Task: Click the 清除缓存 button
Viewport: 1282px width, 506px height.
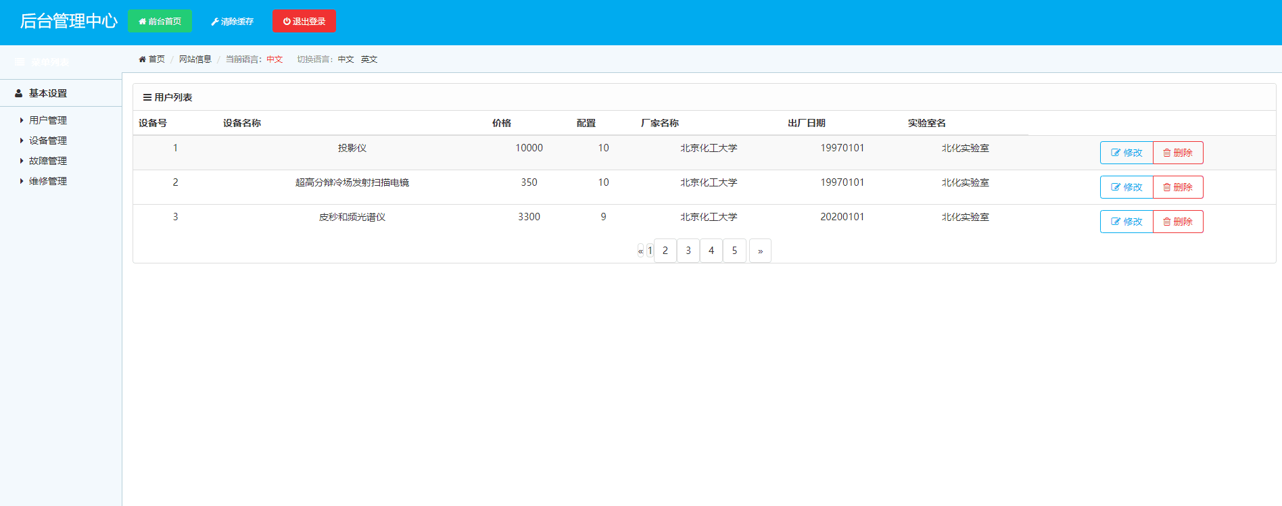Action: pyautogui.click(x=232, y=21)
